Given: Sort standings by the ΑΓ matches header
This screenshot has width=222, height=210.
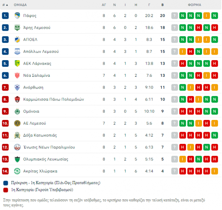Looking at the screenshot, I should coord(104,5).
